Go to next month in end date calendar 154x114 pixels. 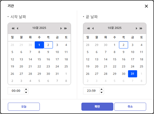click(137, 28)
